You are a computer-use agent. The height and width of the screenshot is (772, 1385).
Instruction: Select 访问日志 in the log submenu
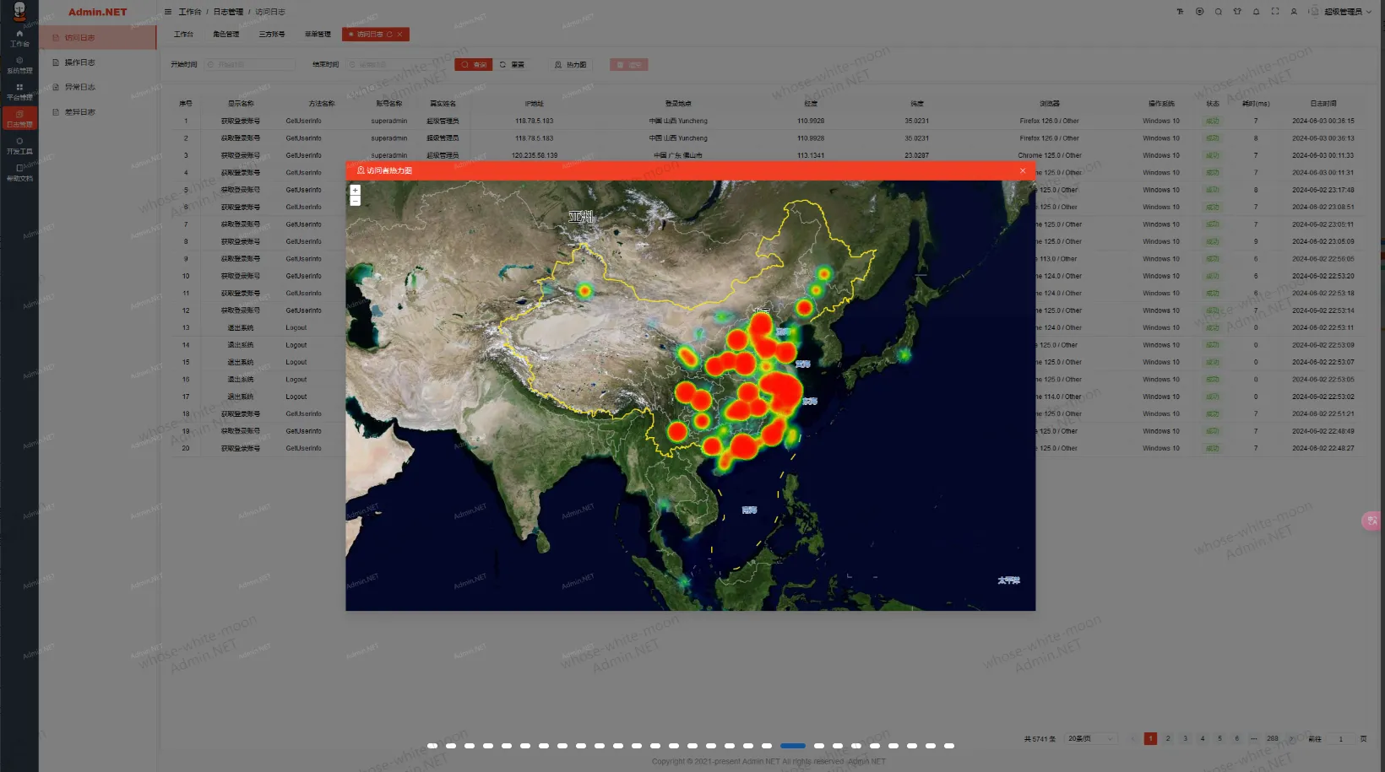[x=97, y=38]
